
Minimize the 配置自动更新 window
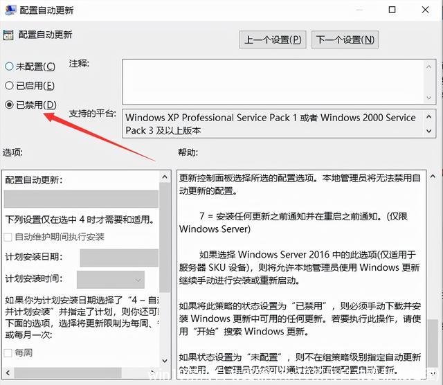pyautogui.click(x=359, y=10)
